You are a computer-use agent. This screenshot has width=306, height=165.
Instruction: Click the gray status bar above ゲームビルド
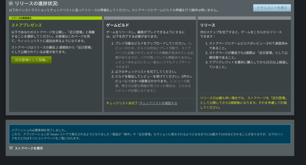[150, 18]
